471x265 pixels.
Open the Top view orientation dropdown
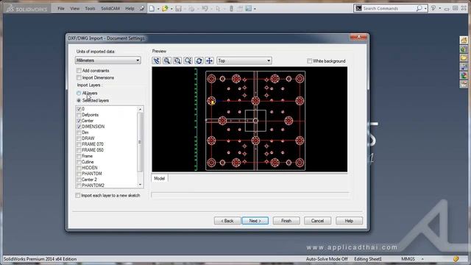click(244, 60)
